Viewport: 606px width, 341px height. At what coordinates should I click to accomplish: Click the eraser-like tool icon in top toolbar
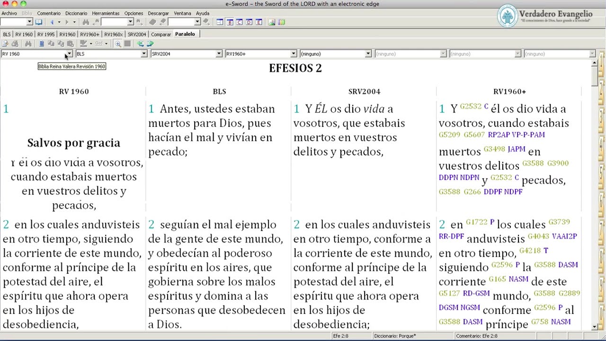click(152, 22)
